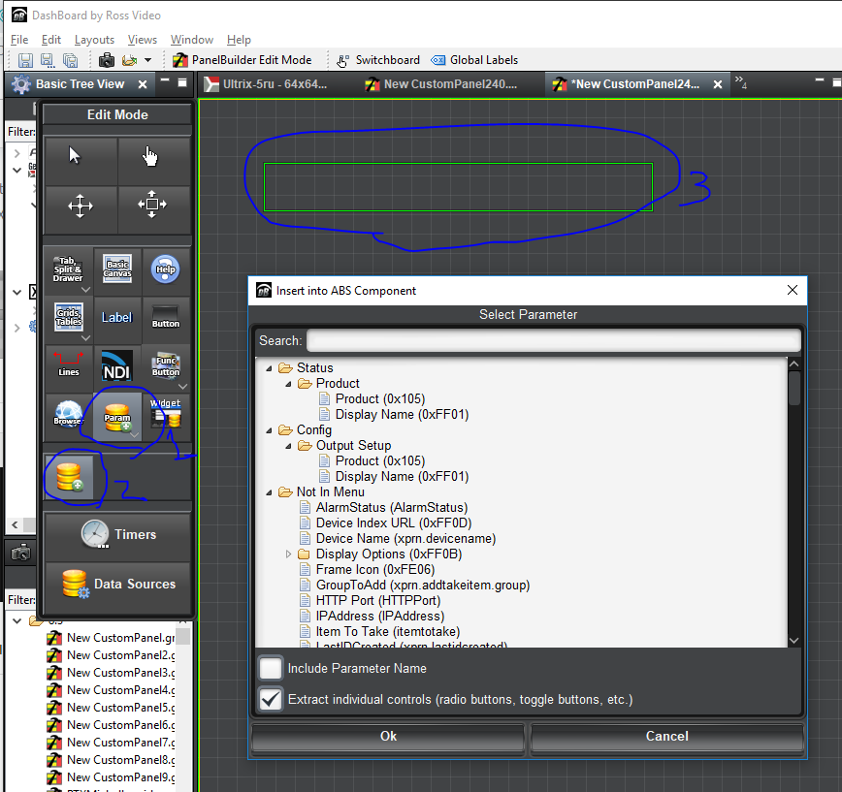The width and height of the screenshot is (842, 792).
Task: Select the Func Button tool
Action: (165, 366)
